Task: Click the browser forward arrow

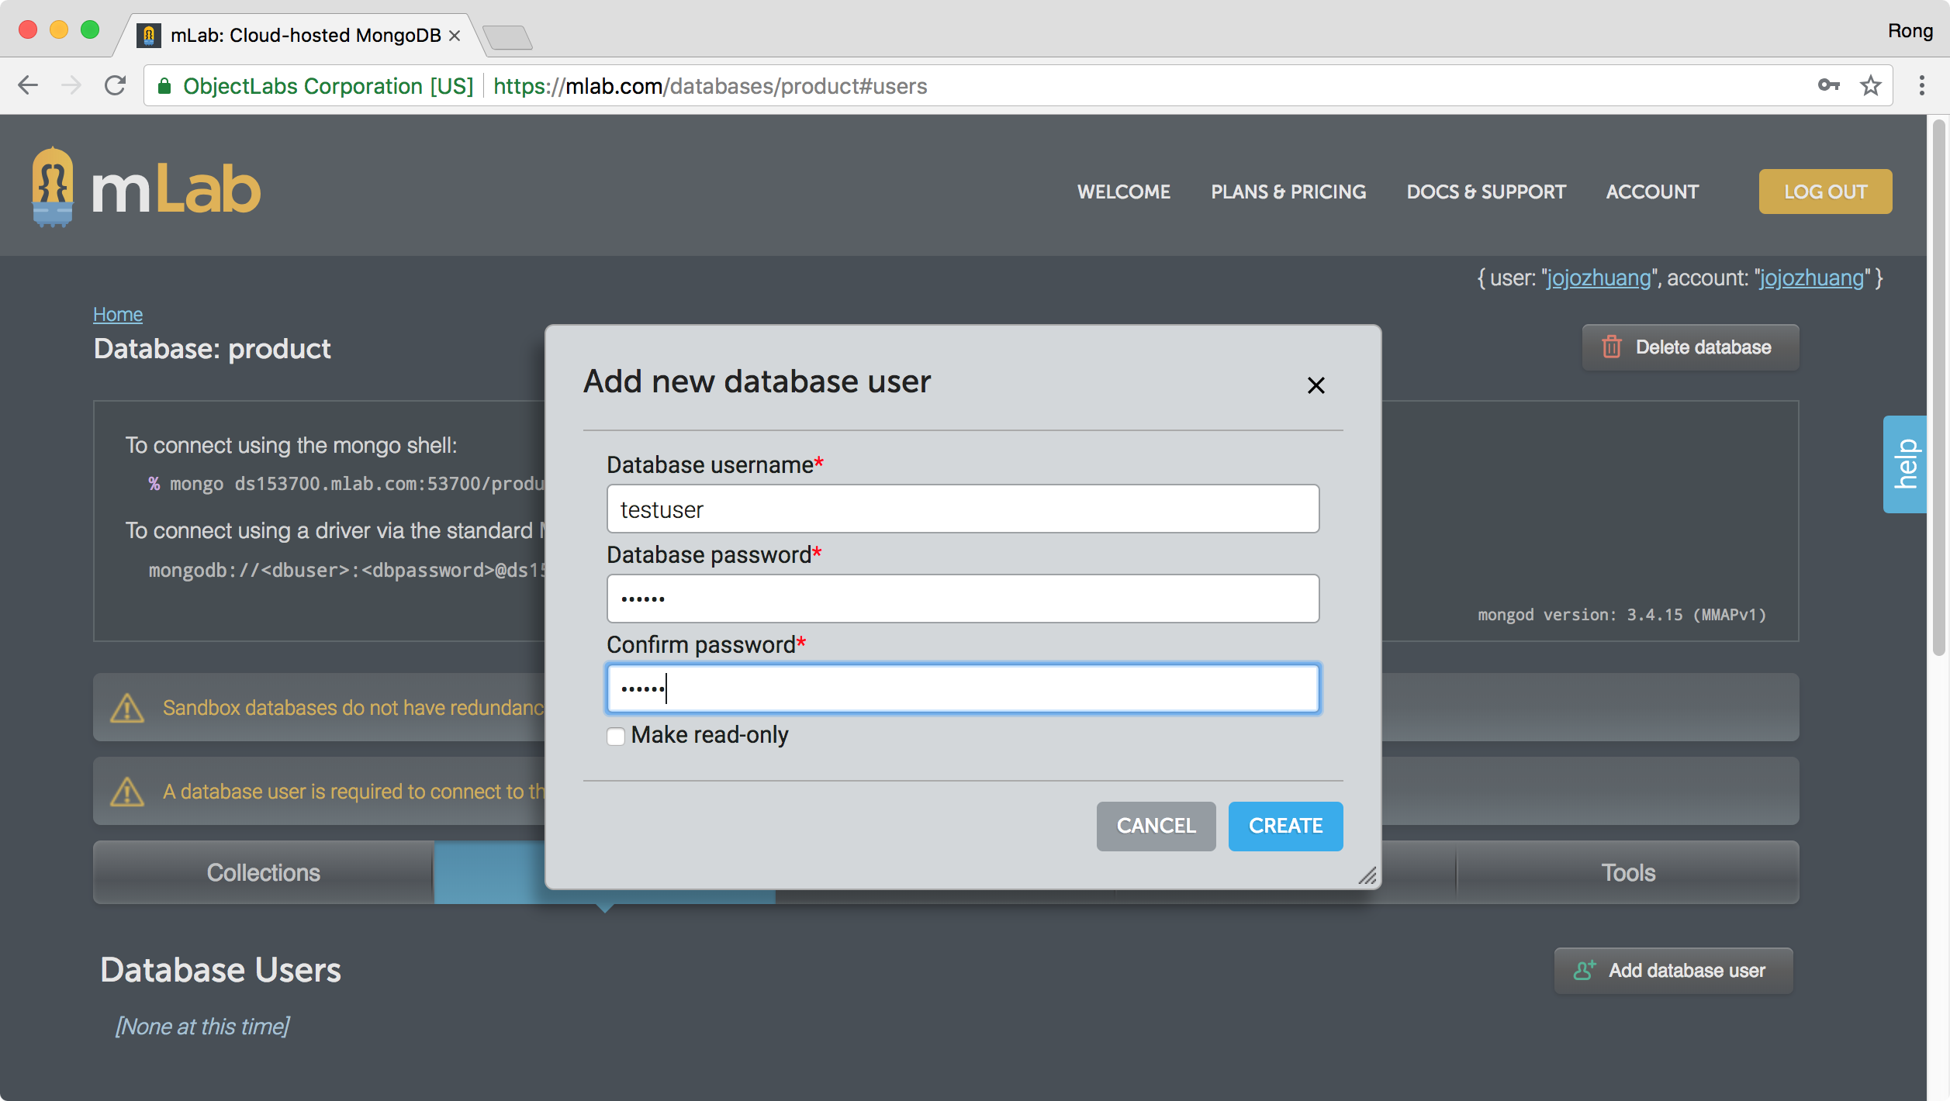Action: [71, 85]
